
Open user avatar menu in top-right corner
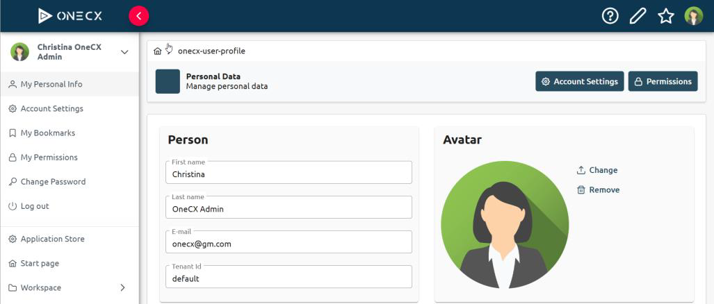tap(693, 16)
